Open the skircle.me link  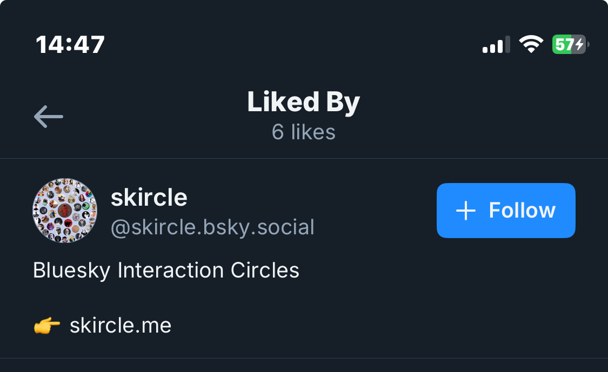(x=121, y=326)
